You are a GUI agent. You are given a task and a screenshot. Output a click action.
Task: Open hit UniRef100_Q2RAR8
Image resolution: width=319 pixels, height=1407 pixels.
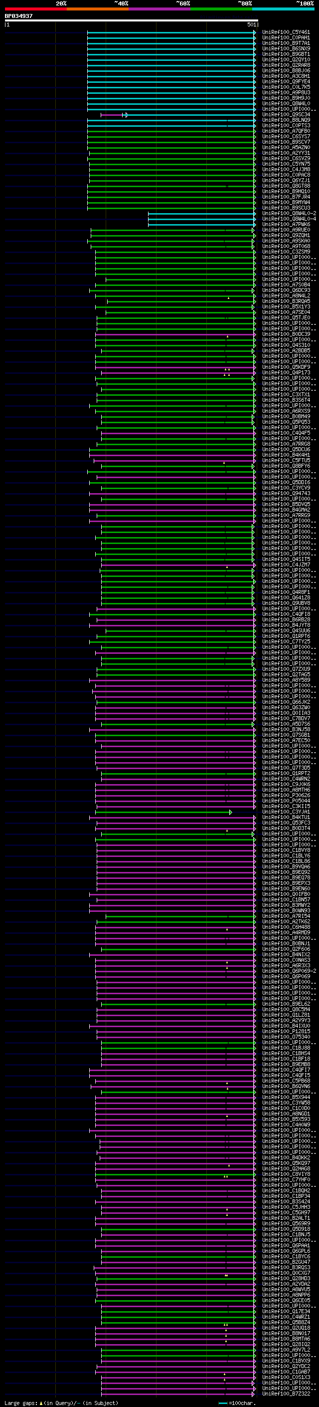(286, 65)
